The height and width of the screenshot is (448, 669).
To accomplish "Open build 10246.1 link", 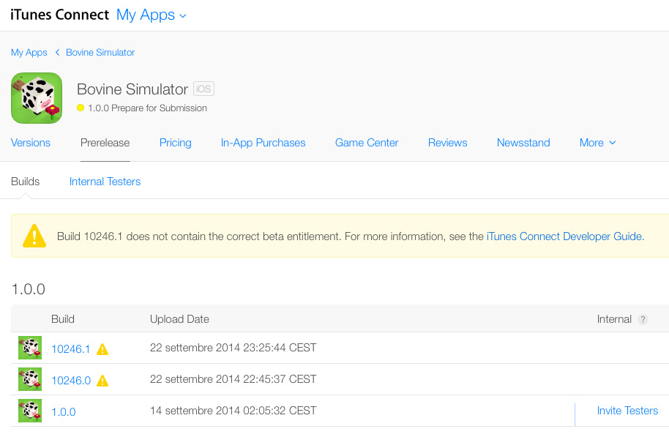I will click(71, 349).
